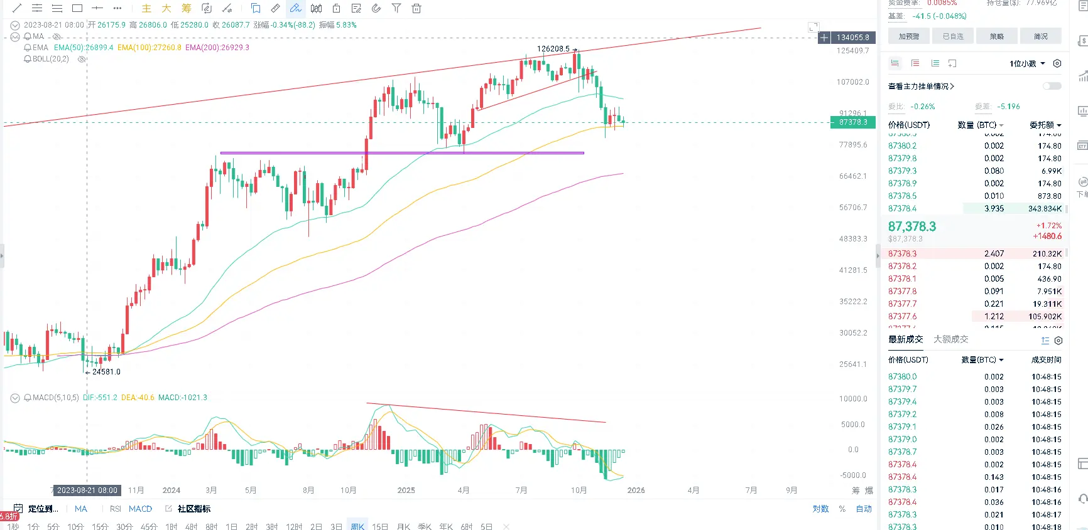Image resolution: width=1088 pixels, height=530 pixels.
Task: Select the trend line drawing tool
Action: point(17,8)
